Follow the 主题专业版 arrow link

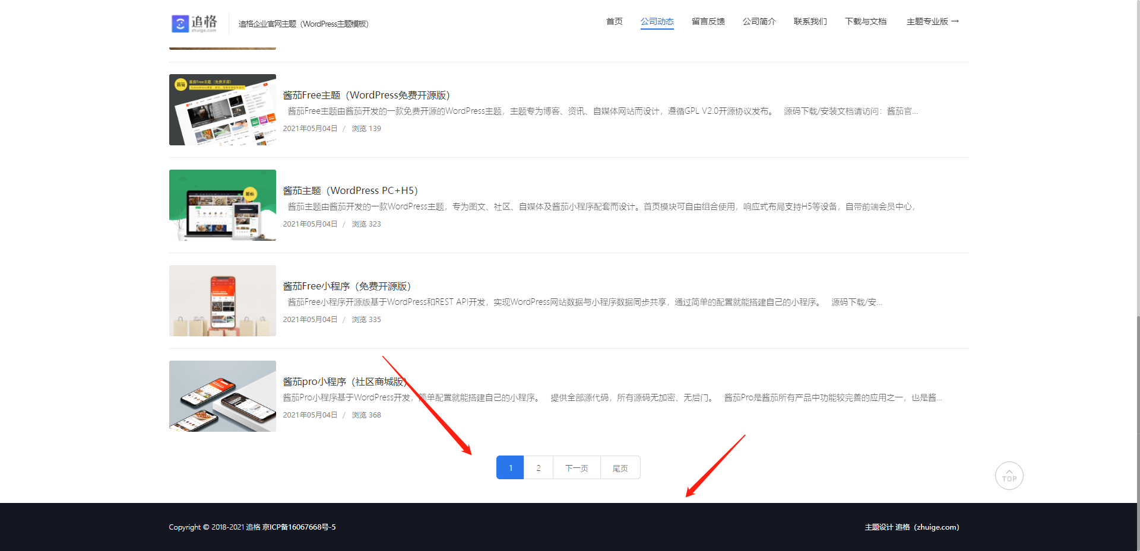[932, 21]
